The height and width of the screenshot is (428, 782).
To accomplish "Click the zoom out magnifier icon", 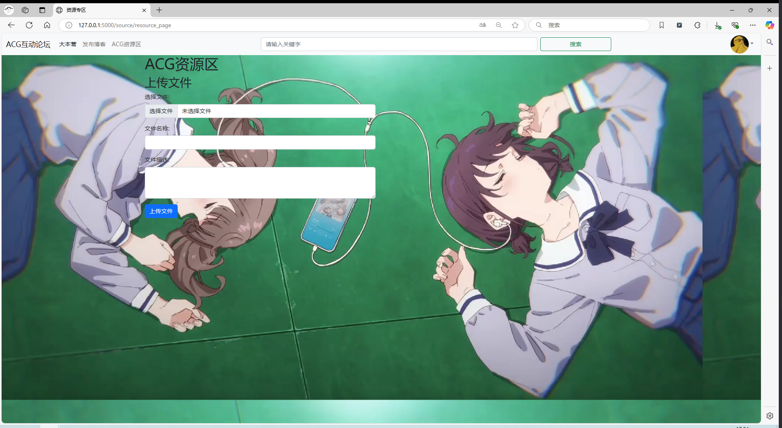I will coord(499,25).
